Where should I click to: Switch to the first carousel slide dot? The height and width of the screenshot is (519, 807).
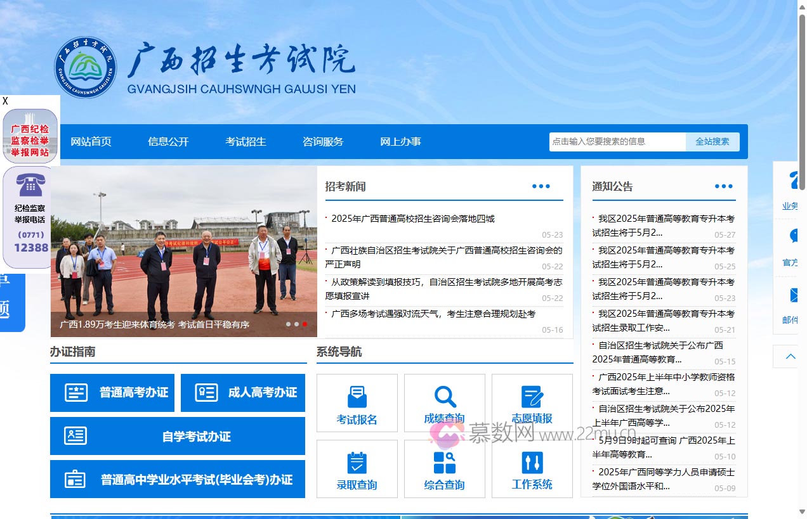tap(288, 324)
